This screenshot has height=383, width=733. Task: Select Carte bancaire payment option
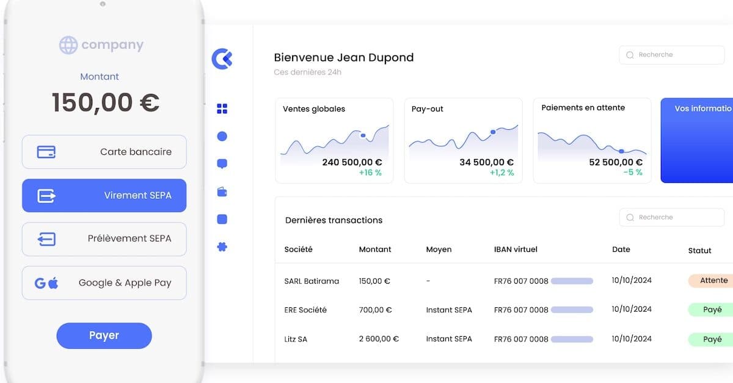(x=104, y=152)
